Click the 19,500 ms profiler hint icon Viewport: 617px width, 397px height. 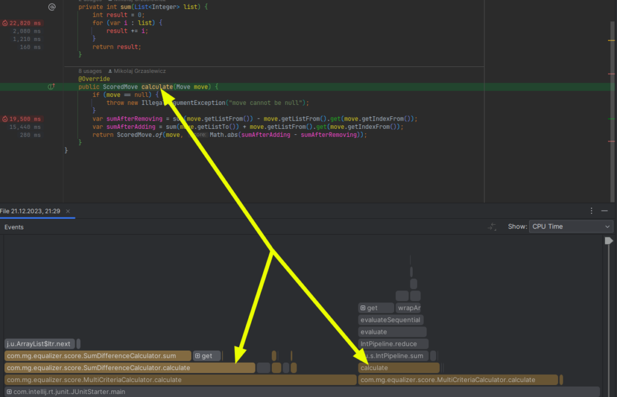[5, 119]
